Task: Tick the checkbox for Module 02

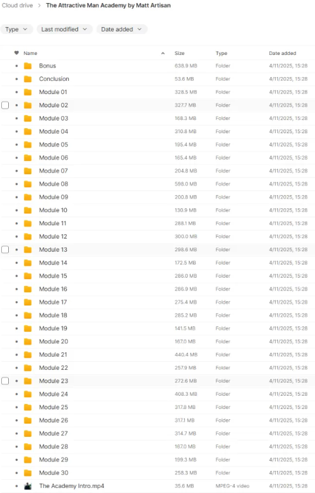Action: pyautogui.click(x=5, y=105)
